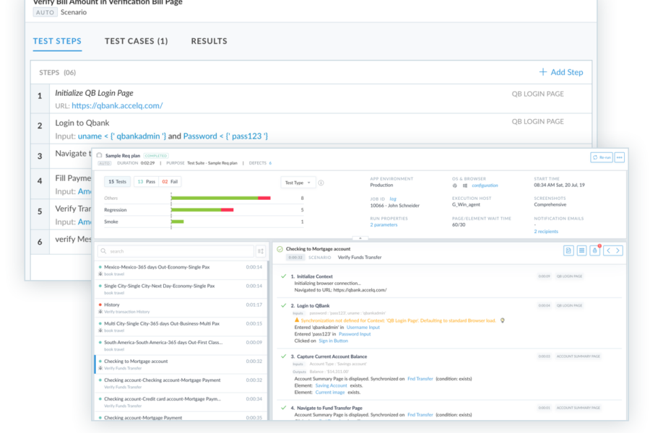Go to next scenario with right arrow

point(617,250)
